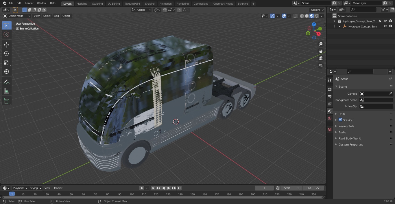Viewport: 395px width, 204px height.
Task: Play the animation forward
Action: pyautogui.click(x=169, y=188)
